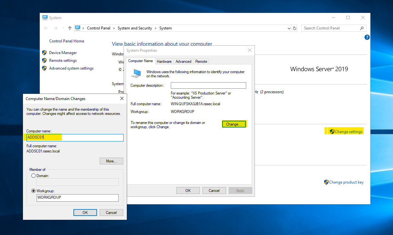Viewport: 393px width, 235px height.
Task: Click the System breadcrumb in address bar
Action: pos(166,28)
